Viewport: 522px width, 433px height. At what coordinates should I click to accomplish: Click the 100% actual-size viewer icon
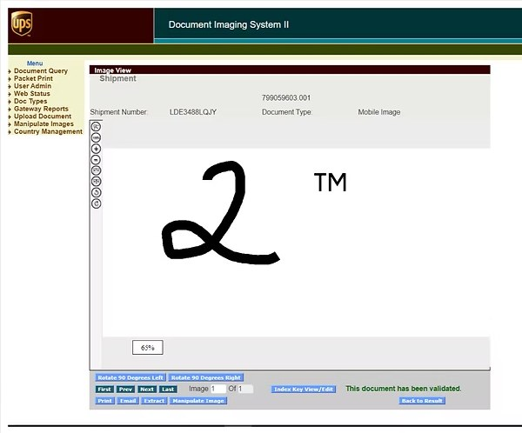tap(97, 137)
